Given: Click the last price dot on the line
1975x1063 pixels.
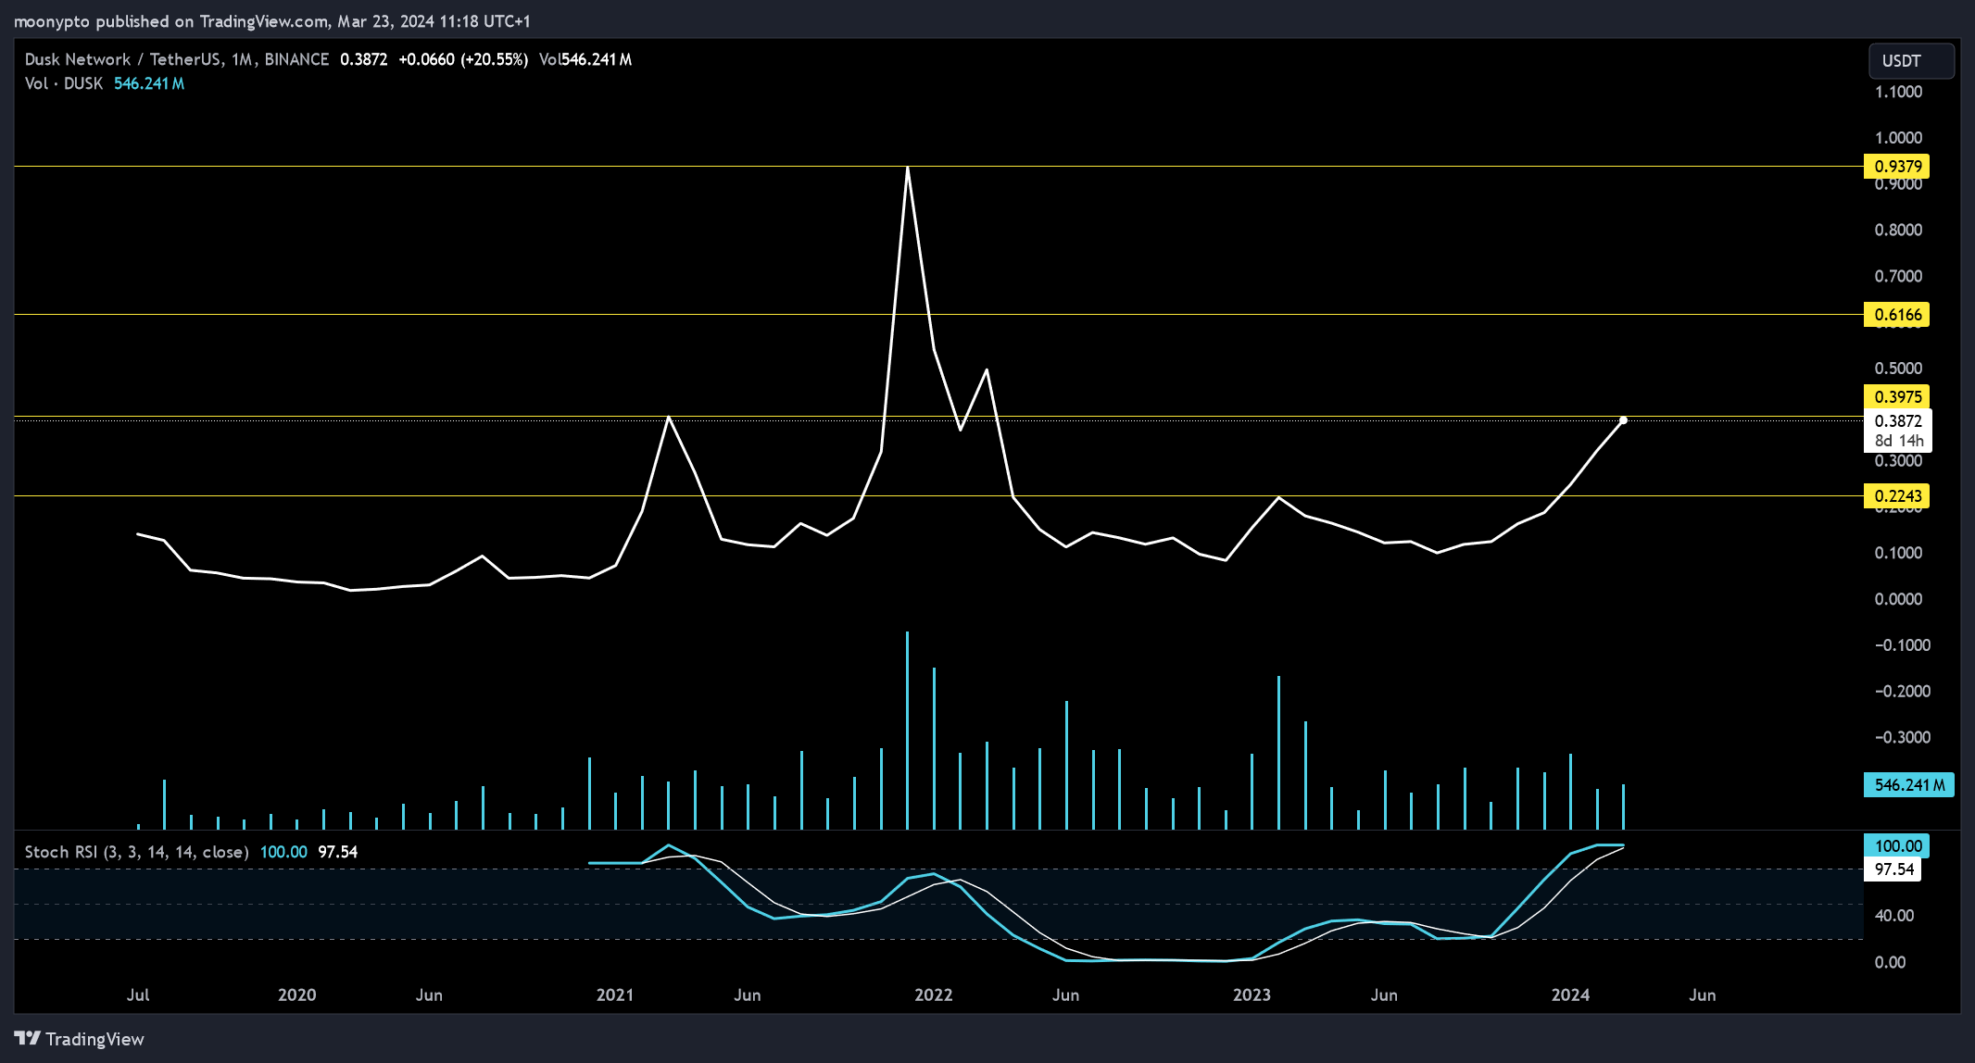Looking at the screenshot, I should click(1623, 420).
